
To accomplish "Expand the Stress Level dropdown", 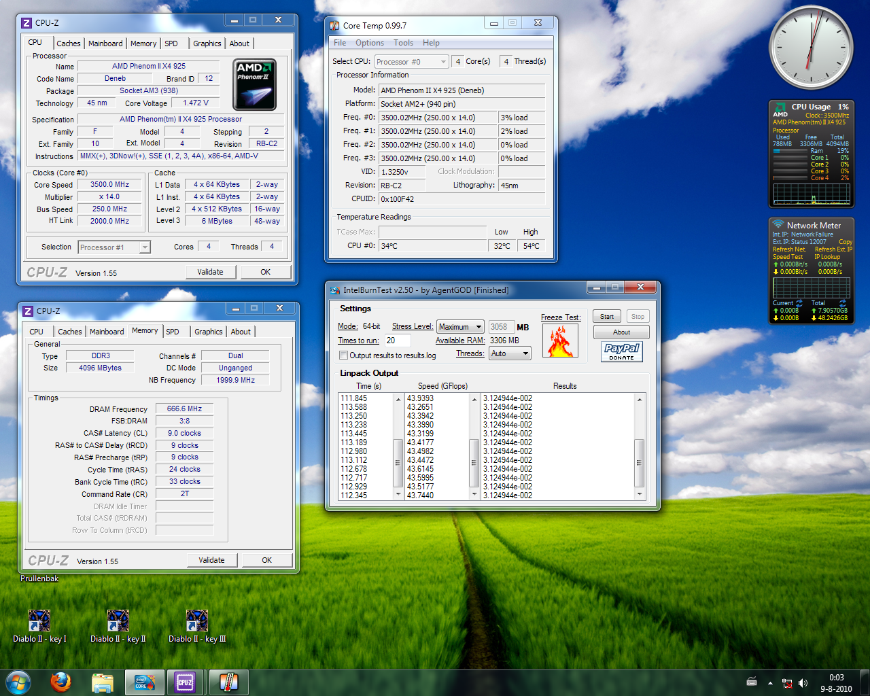I will point(460,327).
